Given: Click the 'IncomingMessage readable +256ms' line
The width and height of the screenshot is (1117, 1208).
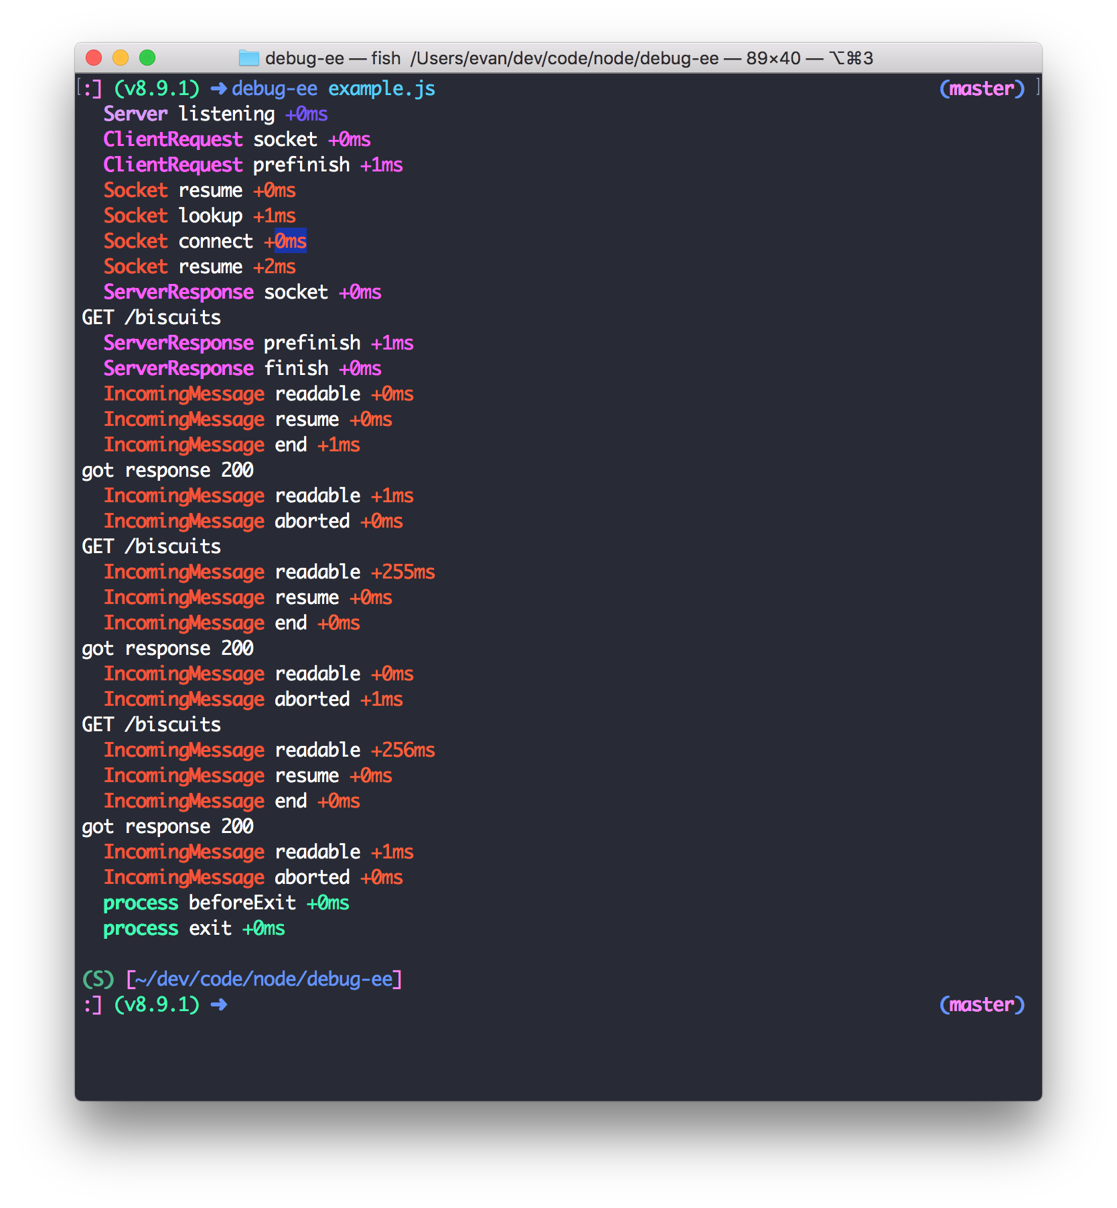Looking at the screenshot, I should (x=269, y=750).
